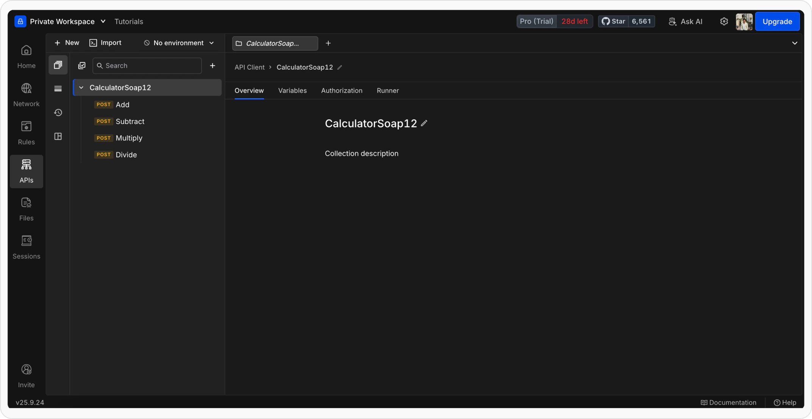Click inside the Search field
812x419 pixels.
[147, 65]
